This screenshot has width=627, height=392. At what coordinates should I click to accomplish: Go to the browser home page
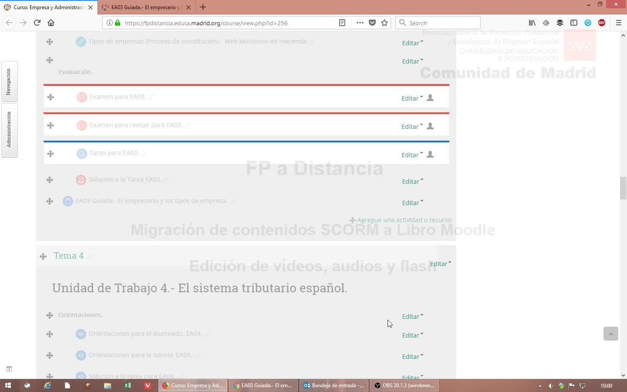pos(51,23)
